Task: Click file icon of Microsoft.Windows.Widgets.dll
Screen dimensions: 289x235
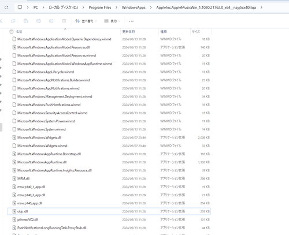Action: tap(14, 137)
